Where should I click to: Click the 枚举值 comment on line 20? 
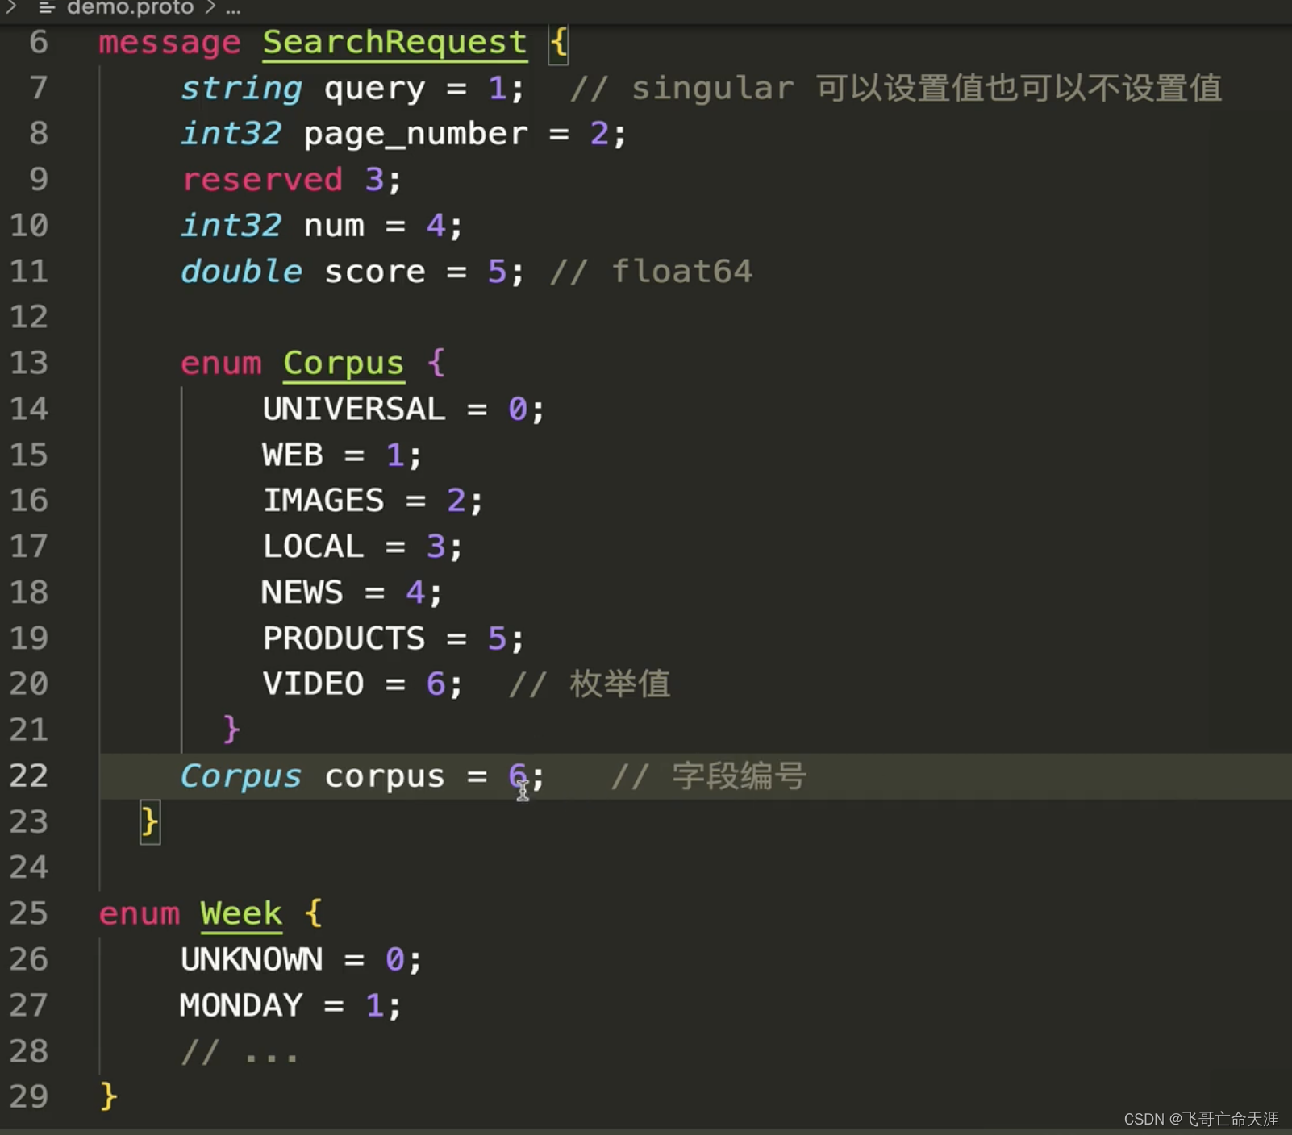(590, 684)
